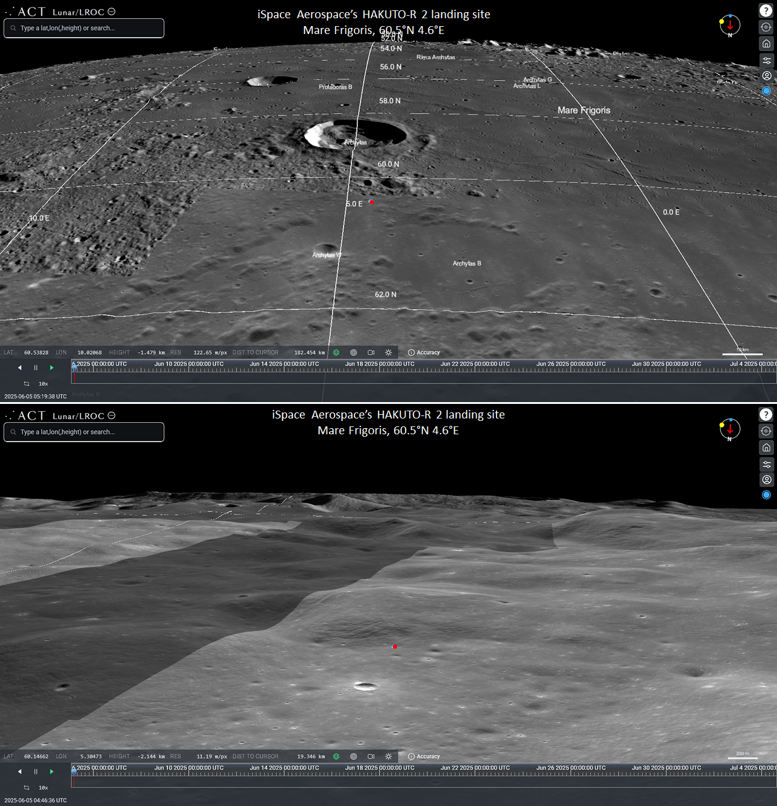Open Accuracy info in top status bar

pyautogui.click(x=424, y=352)
